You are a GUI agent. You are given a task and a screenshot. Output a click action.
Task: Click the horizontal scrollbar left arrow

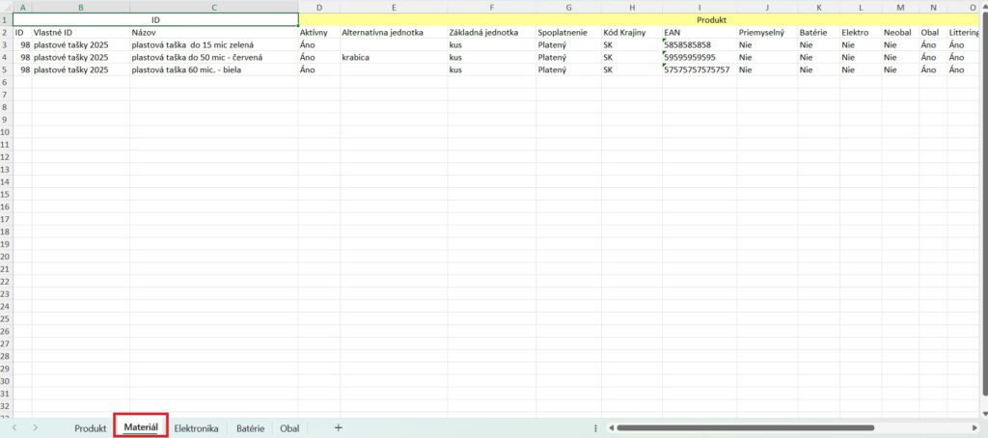608,427
